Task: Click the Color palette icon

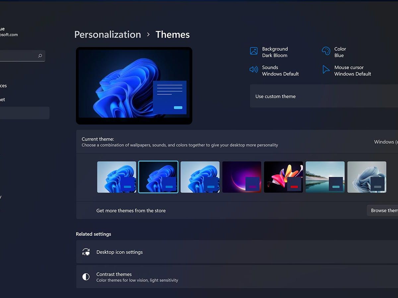Action: (326, 51)
